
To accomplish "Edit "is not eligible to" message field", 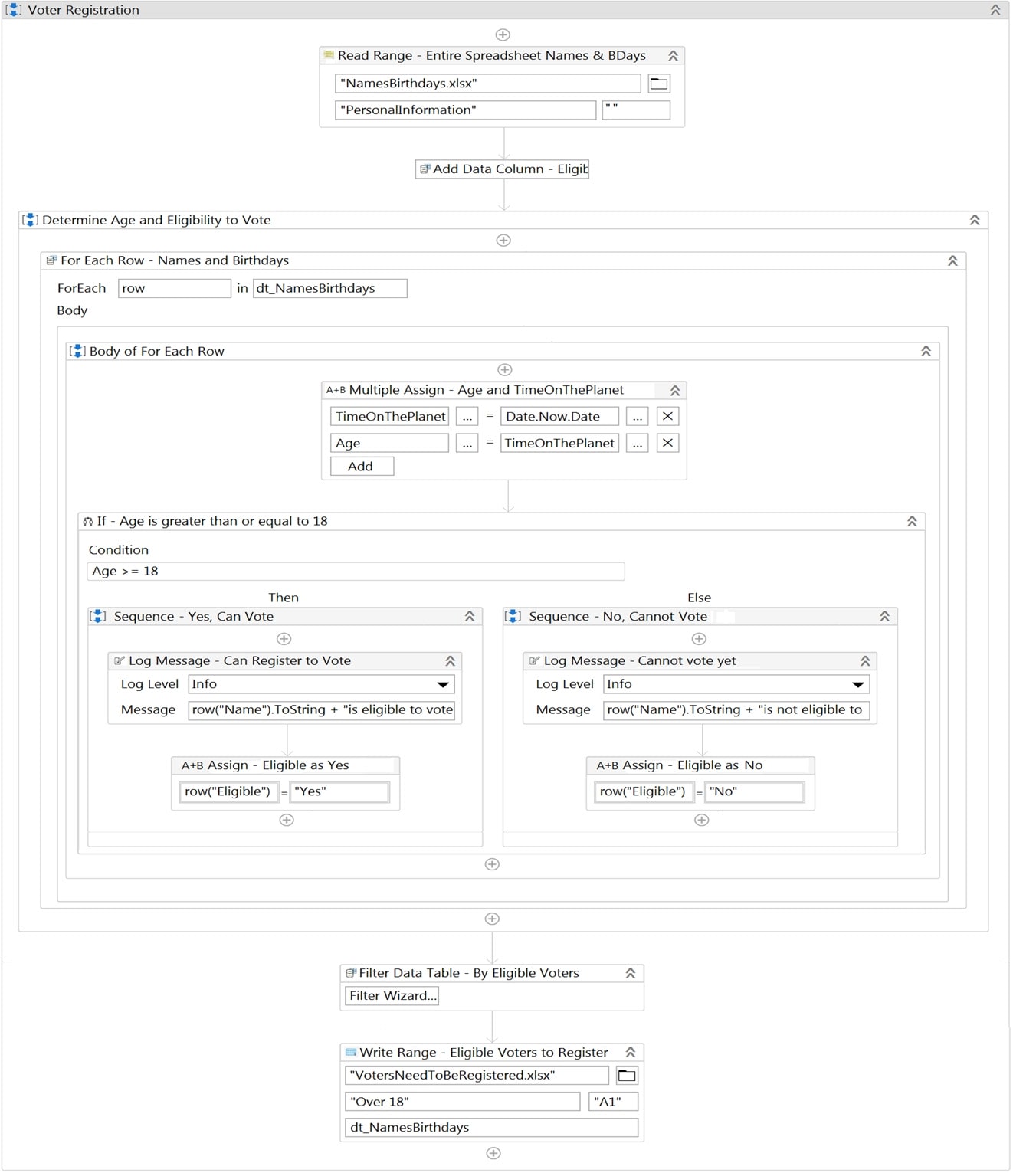I will (x=736, y=710).
